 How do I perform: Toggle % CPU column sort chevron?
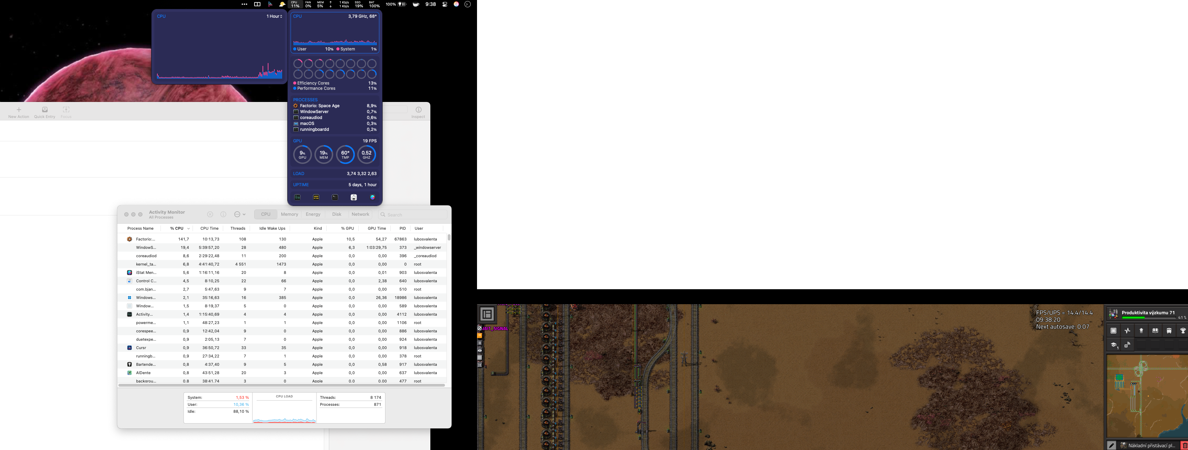(x=188, y=229)
